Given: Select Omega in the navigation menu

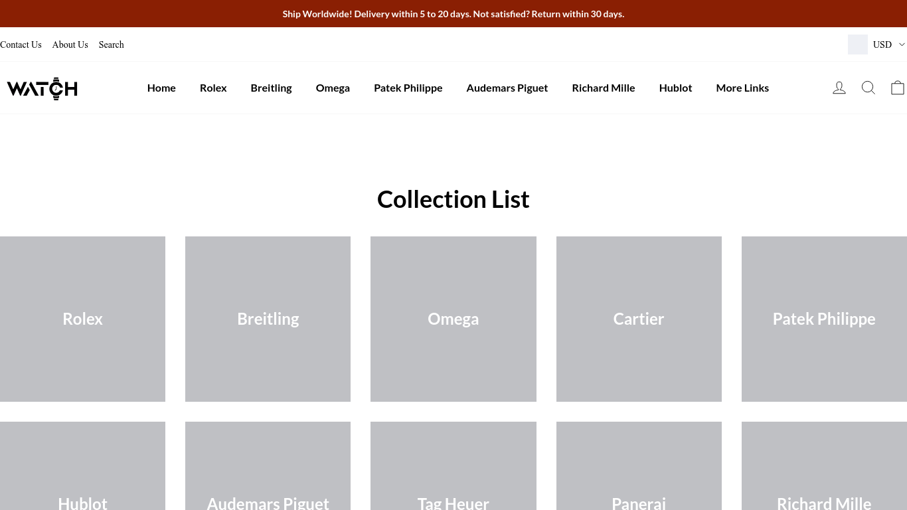Looking at the screenshot, I should point(333,88).
